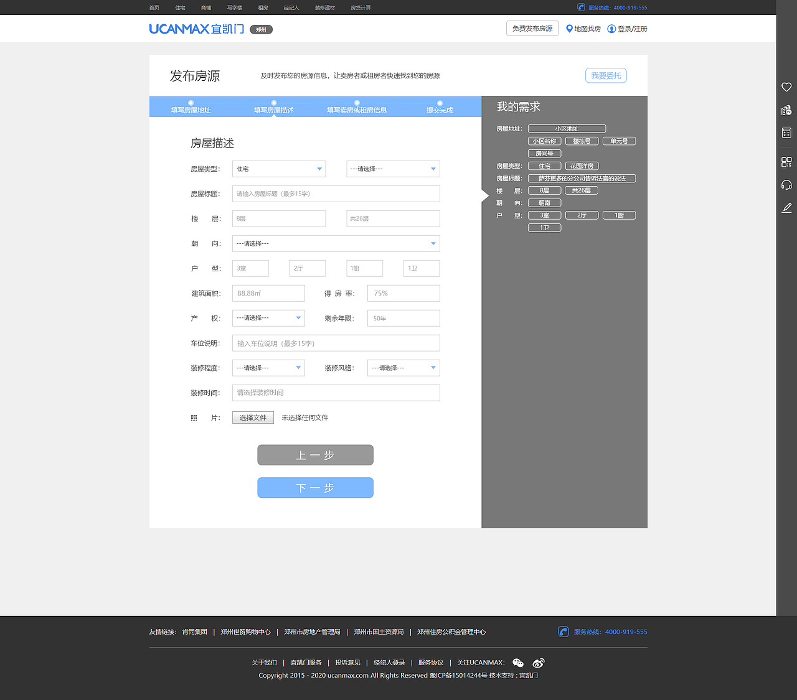Contact customer service via headset icon
The height and width of the screenshot is (700, 797).
[x=786, y=184]
